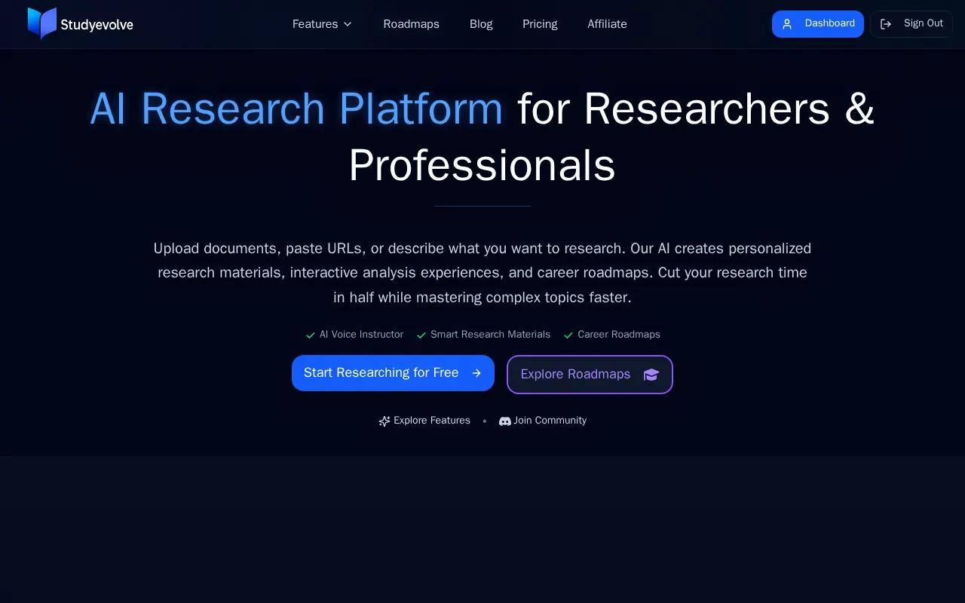Open the Dashboard button

pyautogui.click(x=818, y=24)
